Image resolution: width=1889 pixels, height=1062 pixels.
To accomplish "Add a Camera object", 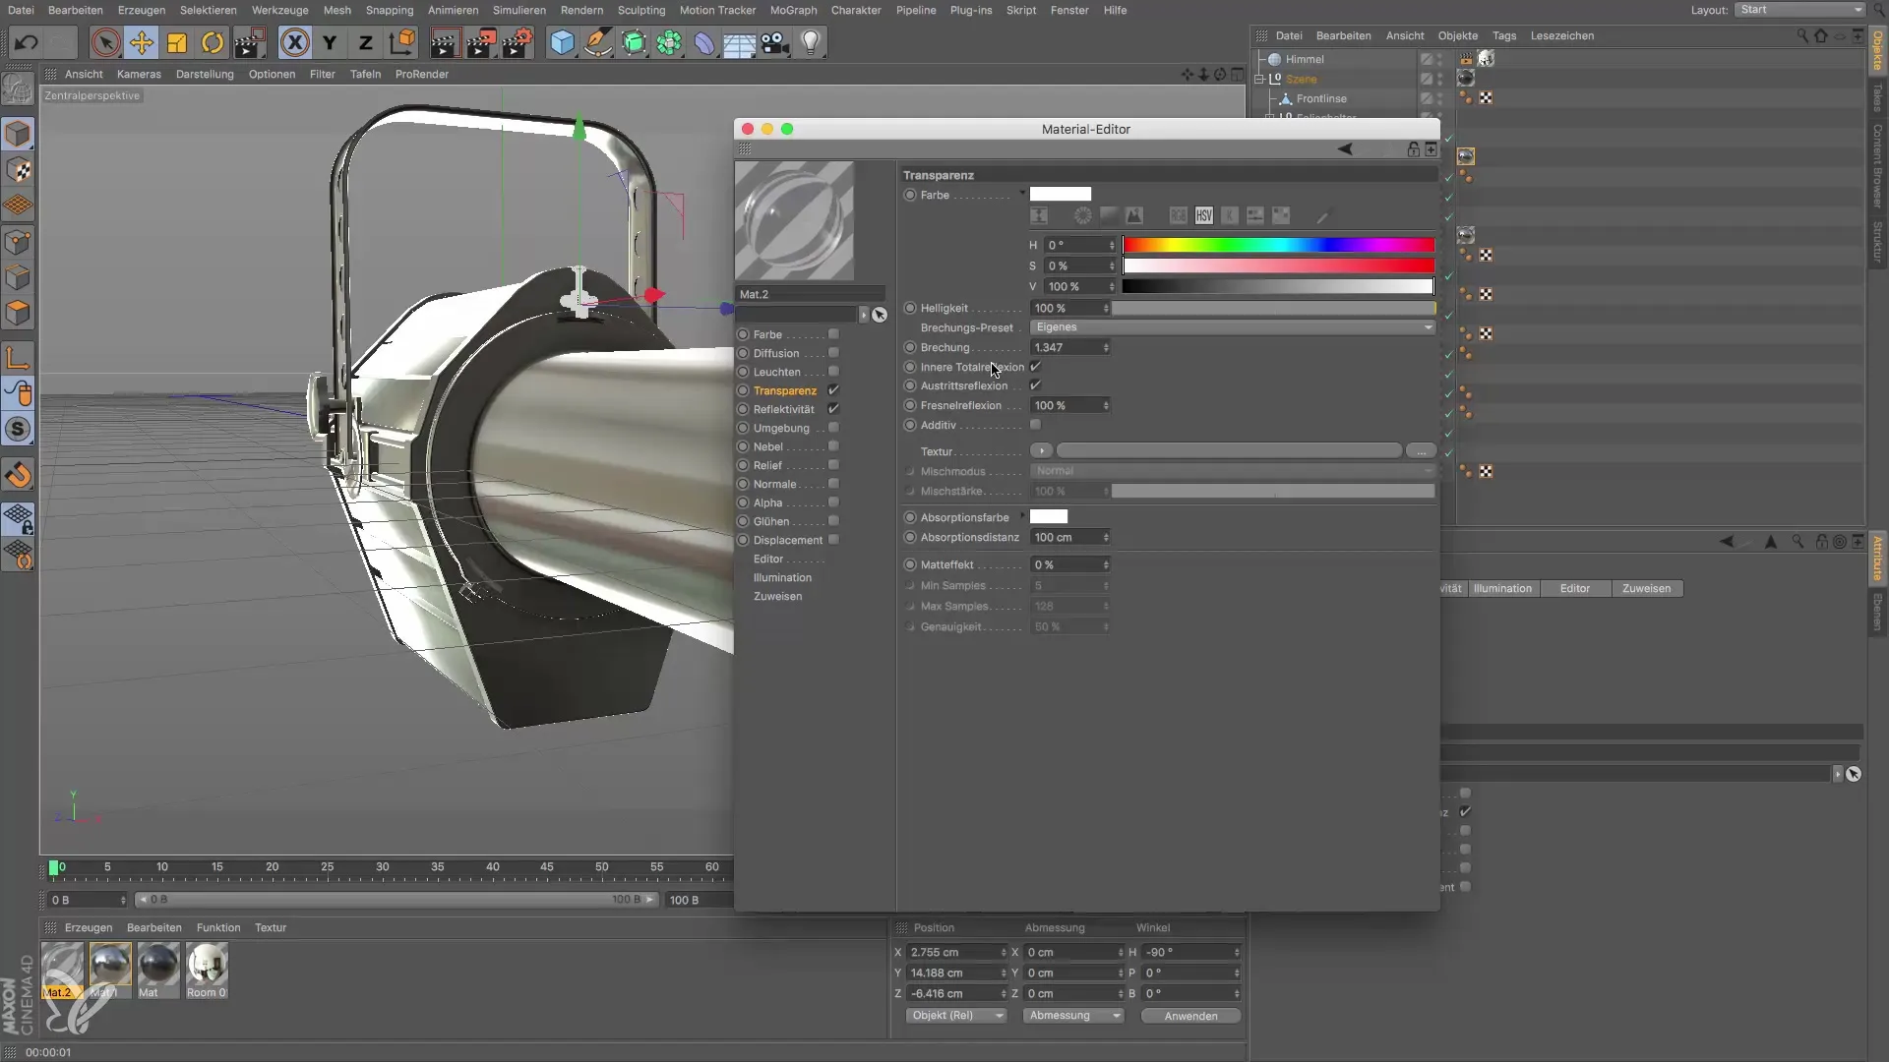I will pos(775,42).
